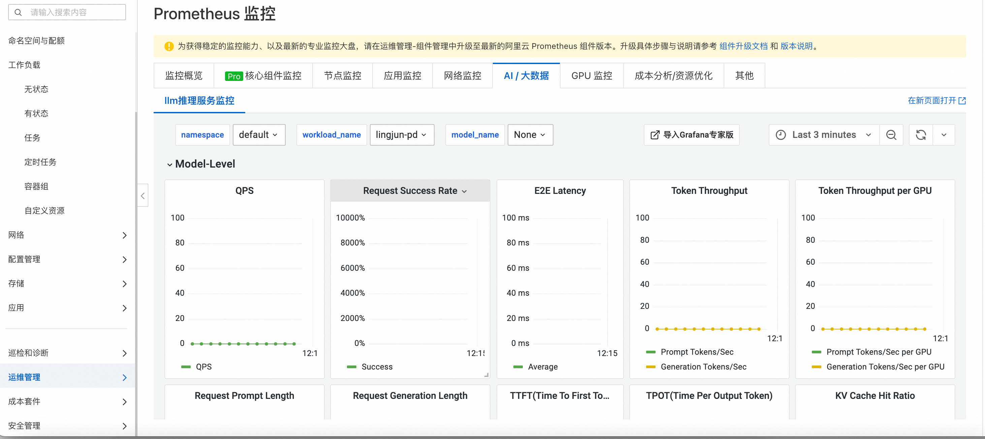Click the open-in-new-page external link icon
This screenshot has width=985, height=439.
962,101
